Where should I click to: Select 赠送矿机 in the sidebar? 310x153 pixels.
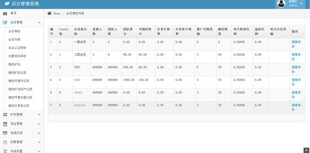point(14,65)
